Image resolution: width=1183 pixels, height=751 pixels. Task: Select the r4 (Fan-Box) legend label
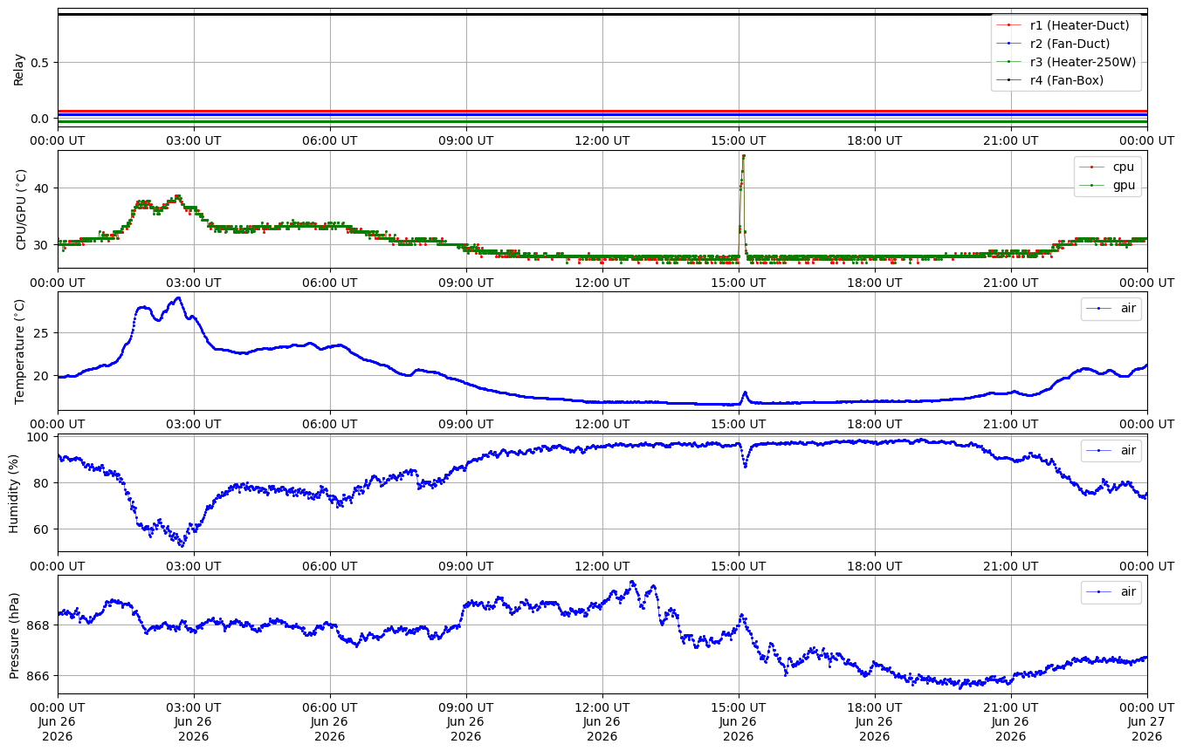[x=1067, y=80]
